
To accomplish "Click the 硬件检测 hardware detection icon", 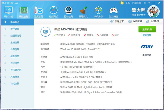I will tap(24, 11).
